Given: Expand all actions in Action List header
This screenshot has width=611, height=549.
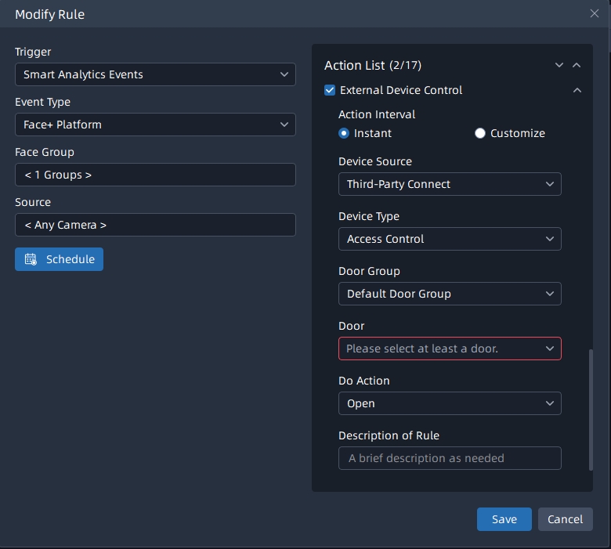Looking at the screenshot, I should pyautogui.click(x=559, y=66).
